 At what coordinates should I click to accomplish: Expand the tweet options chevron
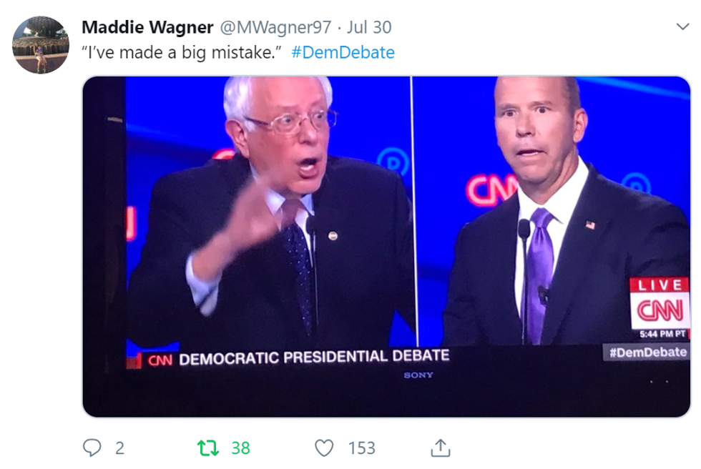(682, 26)
